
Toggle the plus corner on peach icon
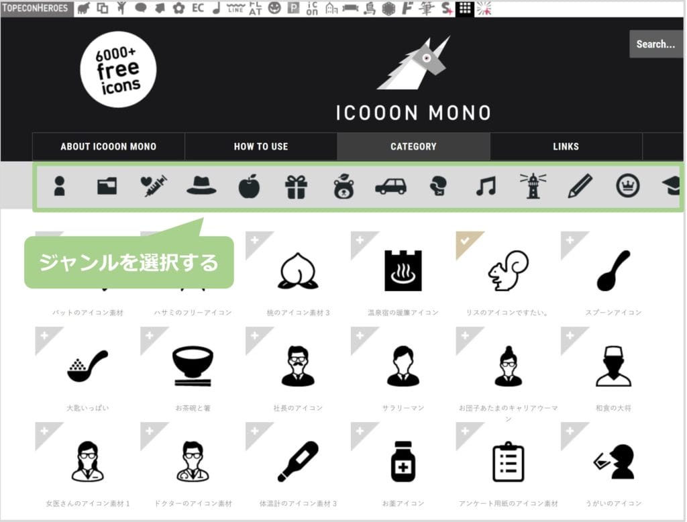click(x=256, y=241)
